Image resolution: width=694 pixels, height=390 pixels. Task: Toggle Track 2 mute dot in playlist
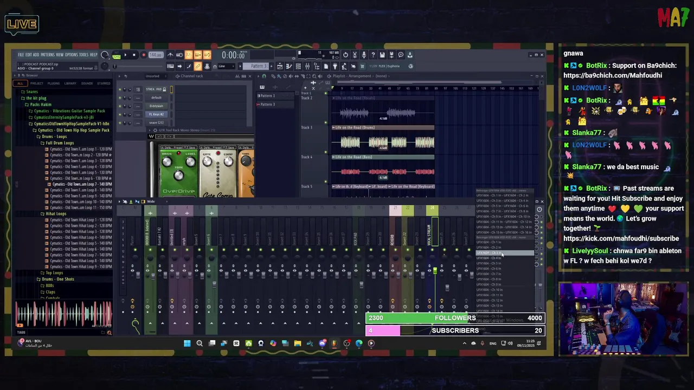pyautogui.click(x=325, y=122)
